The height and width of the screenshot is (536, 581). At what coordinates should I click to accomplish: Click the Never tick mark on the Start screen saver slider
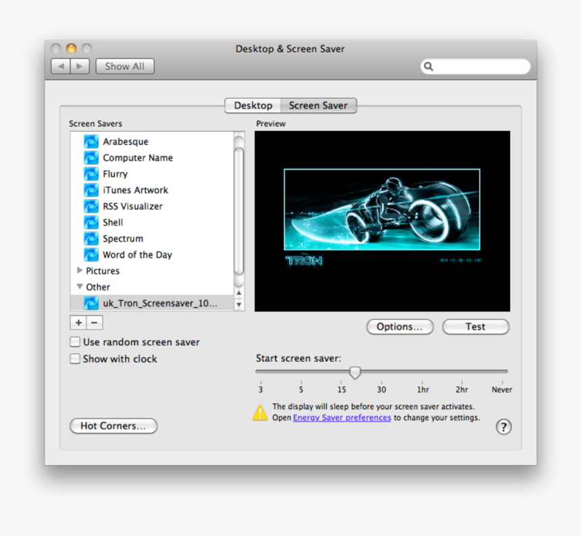point(502,383)
